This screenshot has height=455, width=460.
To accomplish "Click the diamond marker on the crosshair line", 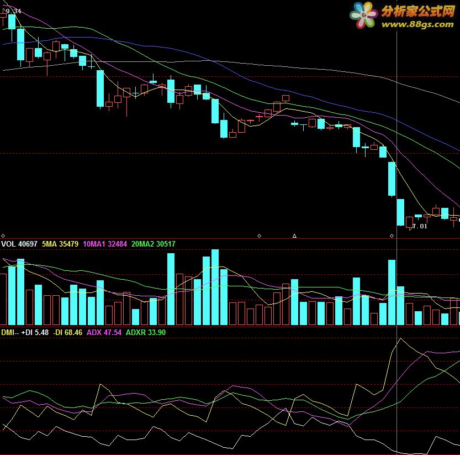I will pos(392,236).
